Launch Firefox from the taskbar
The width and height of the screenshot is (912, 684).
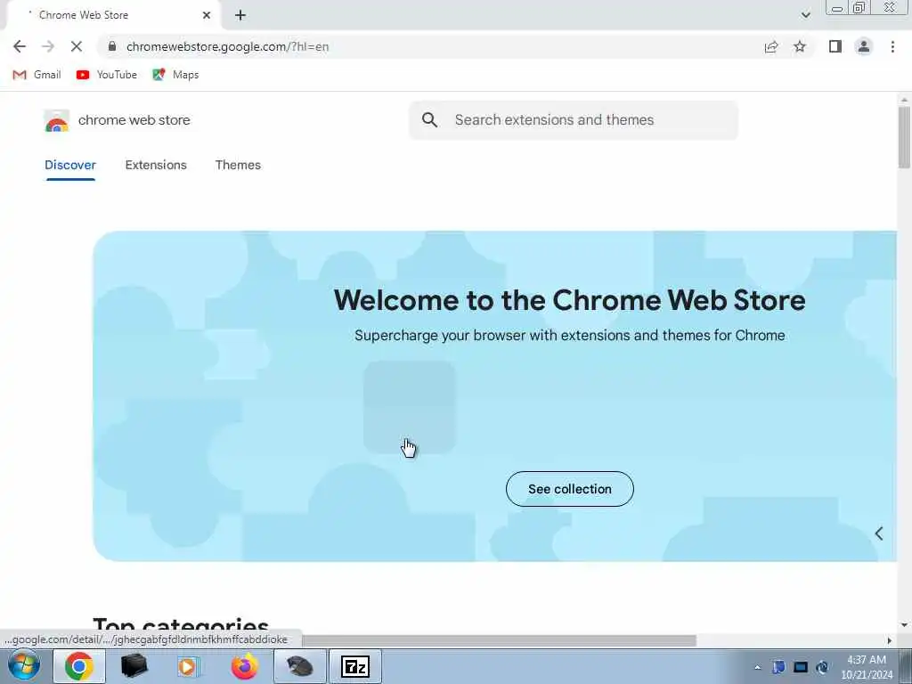tap(245, 666)
